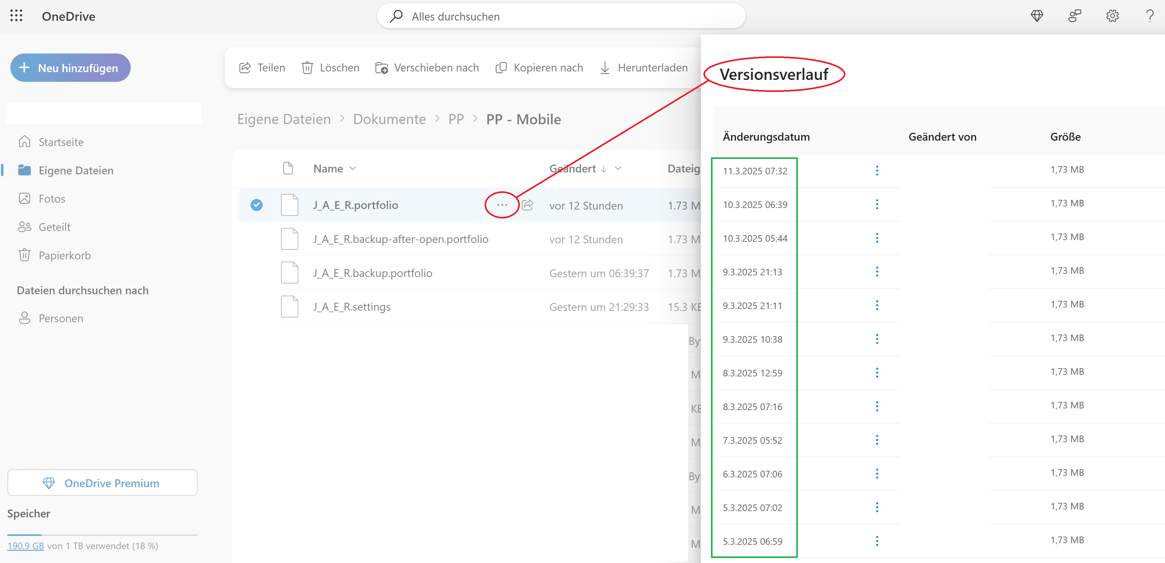Click Kopieren nach command

pos(539,68)
